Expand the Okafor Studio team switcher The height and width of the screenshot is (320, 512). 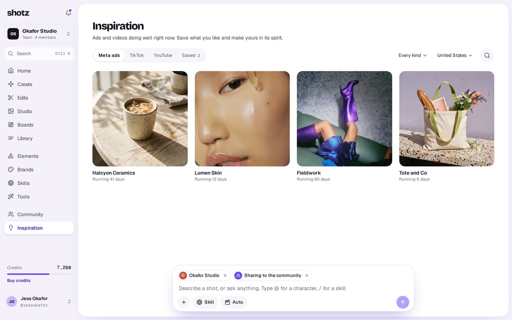tap(39, 34)
